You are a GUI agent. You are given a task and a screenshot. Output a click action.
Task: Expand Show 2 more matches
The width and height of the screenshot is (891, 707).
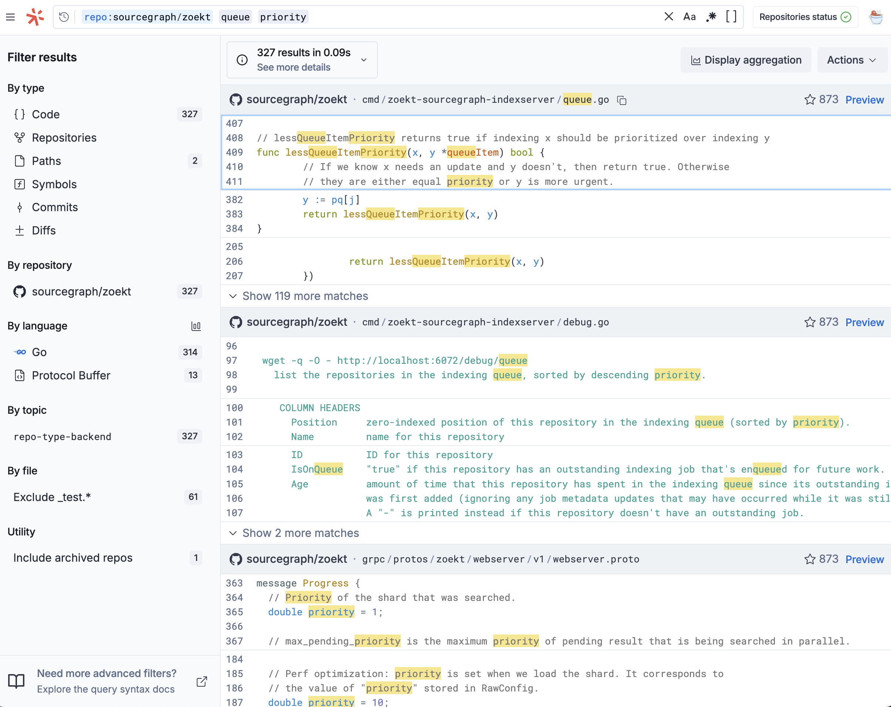click(x=301, y=533)
